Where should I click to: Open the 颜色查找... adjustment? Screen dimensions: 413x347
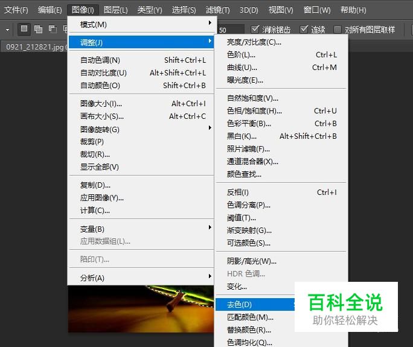281,174
